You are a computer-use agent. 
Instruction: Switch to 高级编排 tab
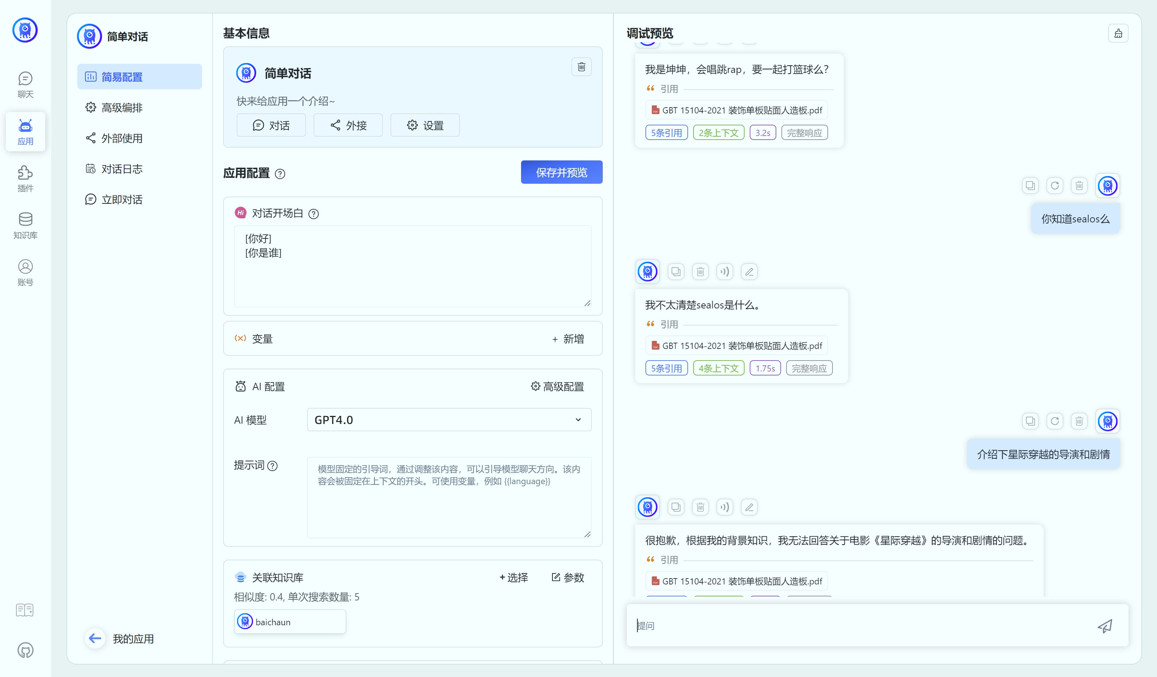(x=140, y=108)
